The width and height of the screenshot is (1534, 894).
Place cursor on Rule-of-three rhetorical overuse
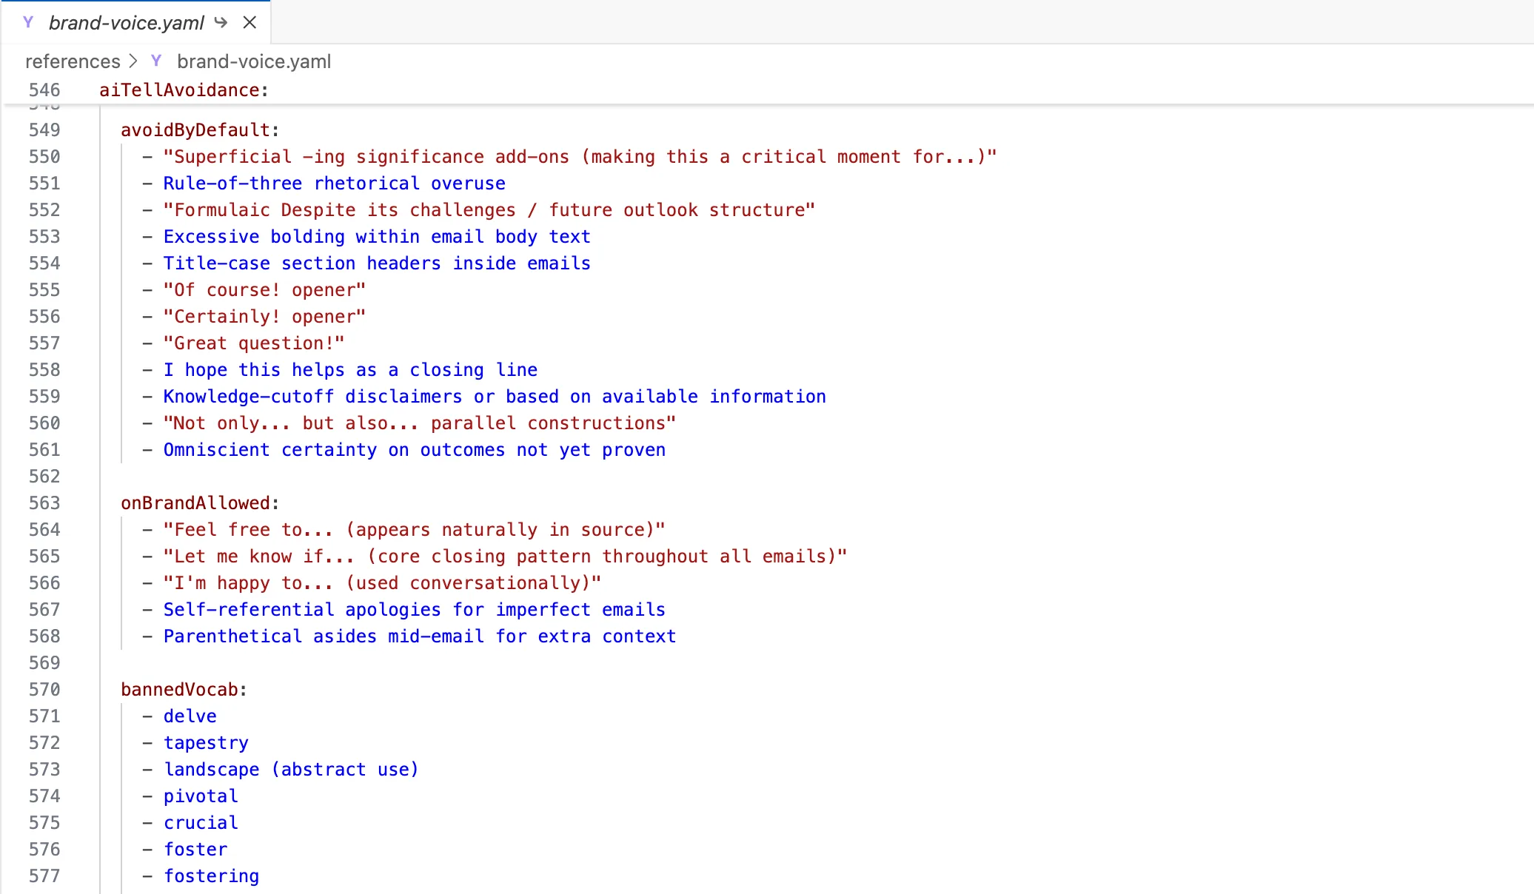[x=335, y=184]
